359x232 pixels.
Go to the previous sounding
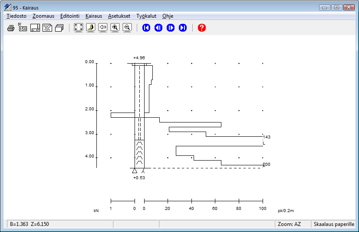(x=158, y=28)
